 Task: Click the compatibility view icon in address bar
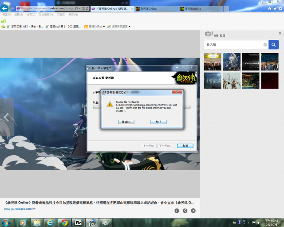[x=83, y=8]
